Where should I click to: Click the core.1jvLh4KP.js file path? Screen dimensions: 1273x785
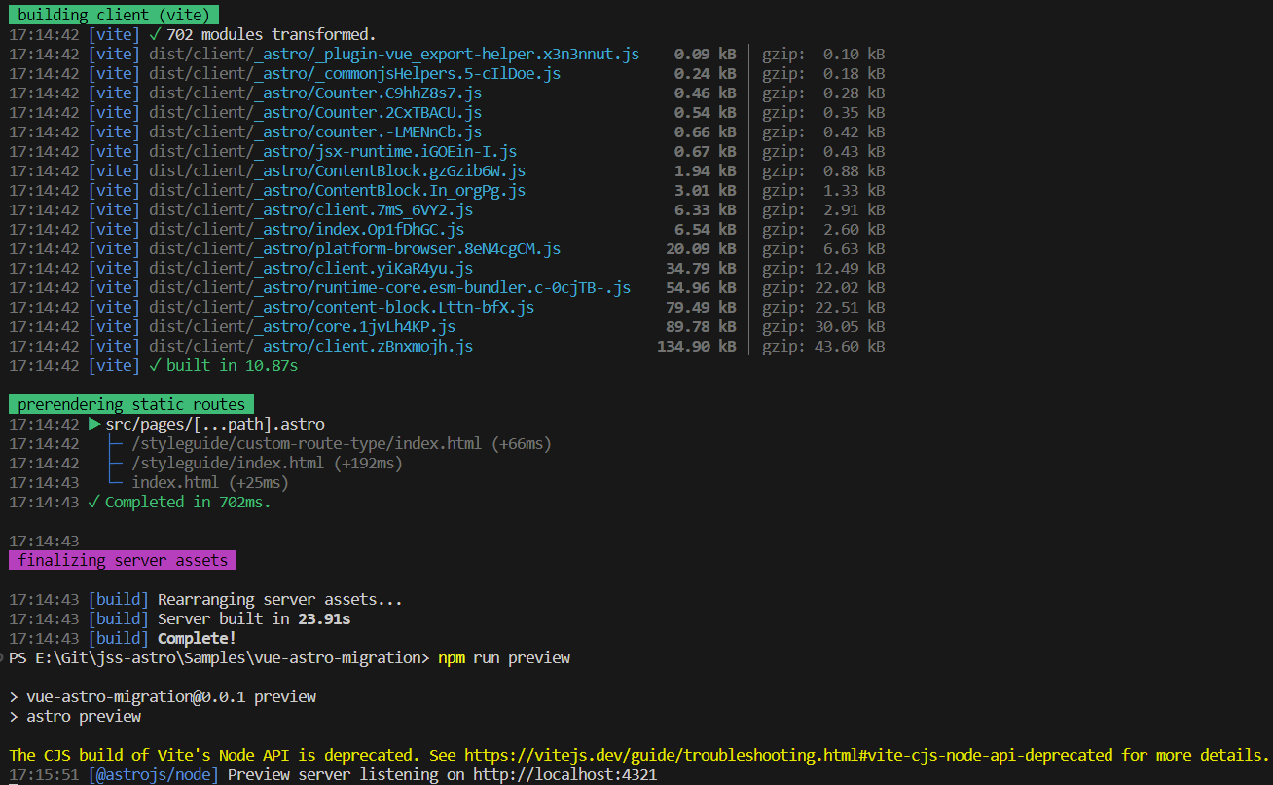[302, 327]
